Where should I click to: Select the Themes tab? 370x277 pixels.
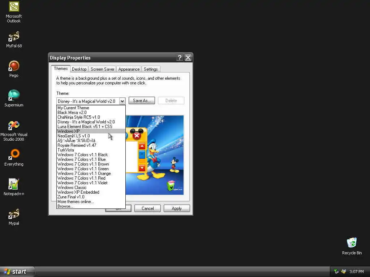click(61, 69)
